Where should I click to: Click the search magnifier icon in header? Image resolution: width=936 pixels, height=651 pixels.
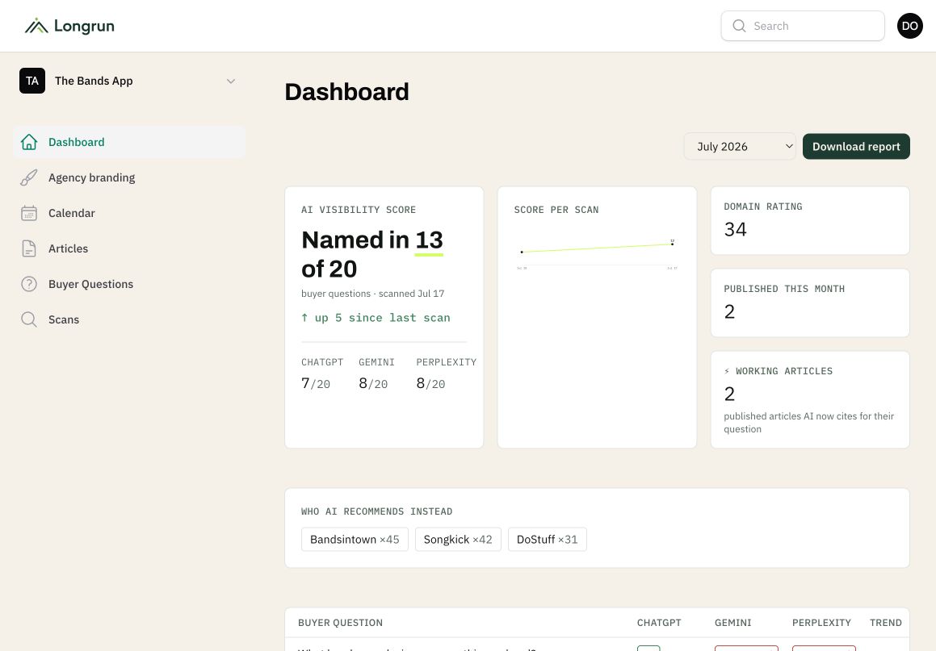pyautogui.click(x=739, y=26)
